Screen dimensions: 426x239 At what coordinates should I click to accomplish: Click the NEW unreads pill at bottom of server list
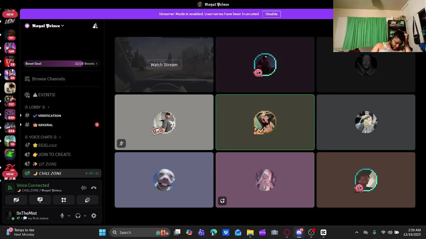click(10, 174)
